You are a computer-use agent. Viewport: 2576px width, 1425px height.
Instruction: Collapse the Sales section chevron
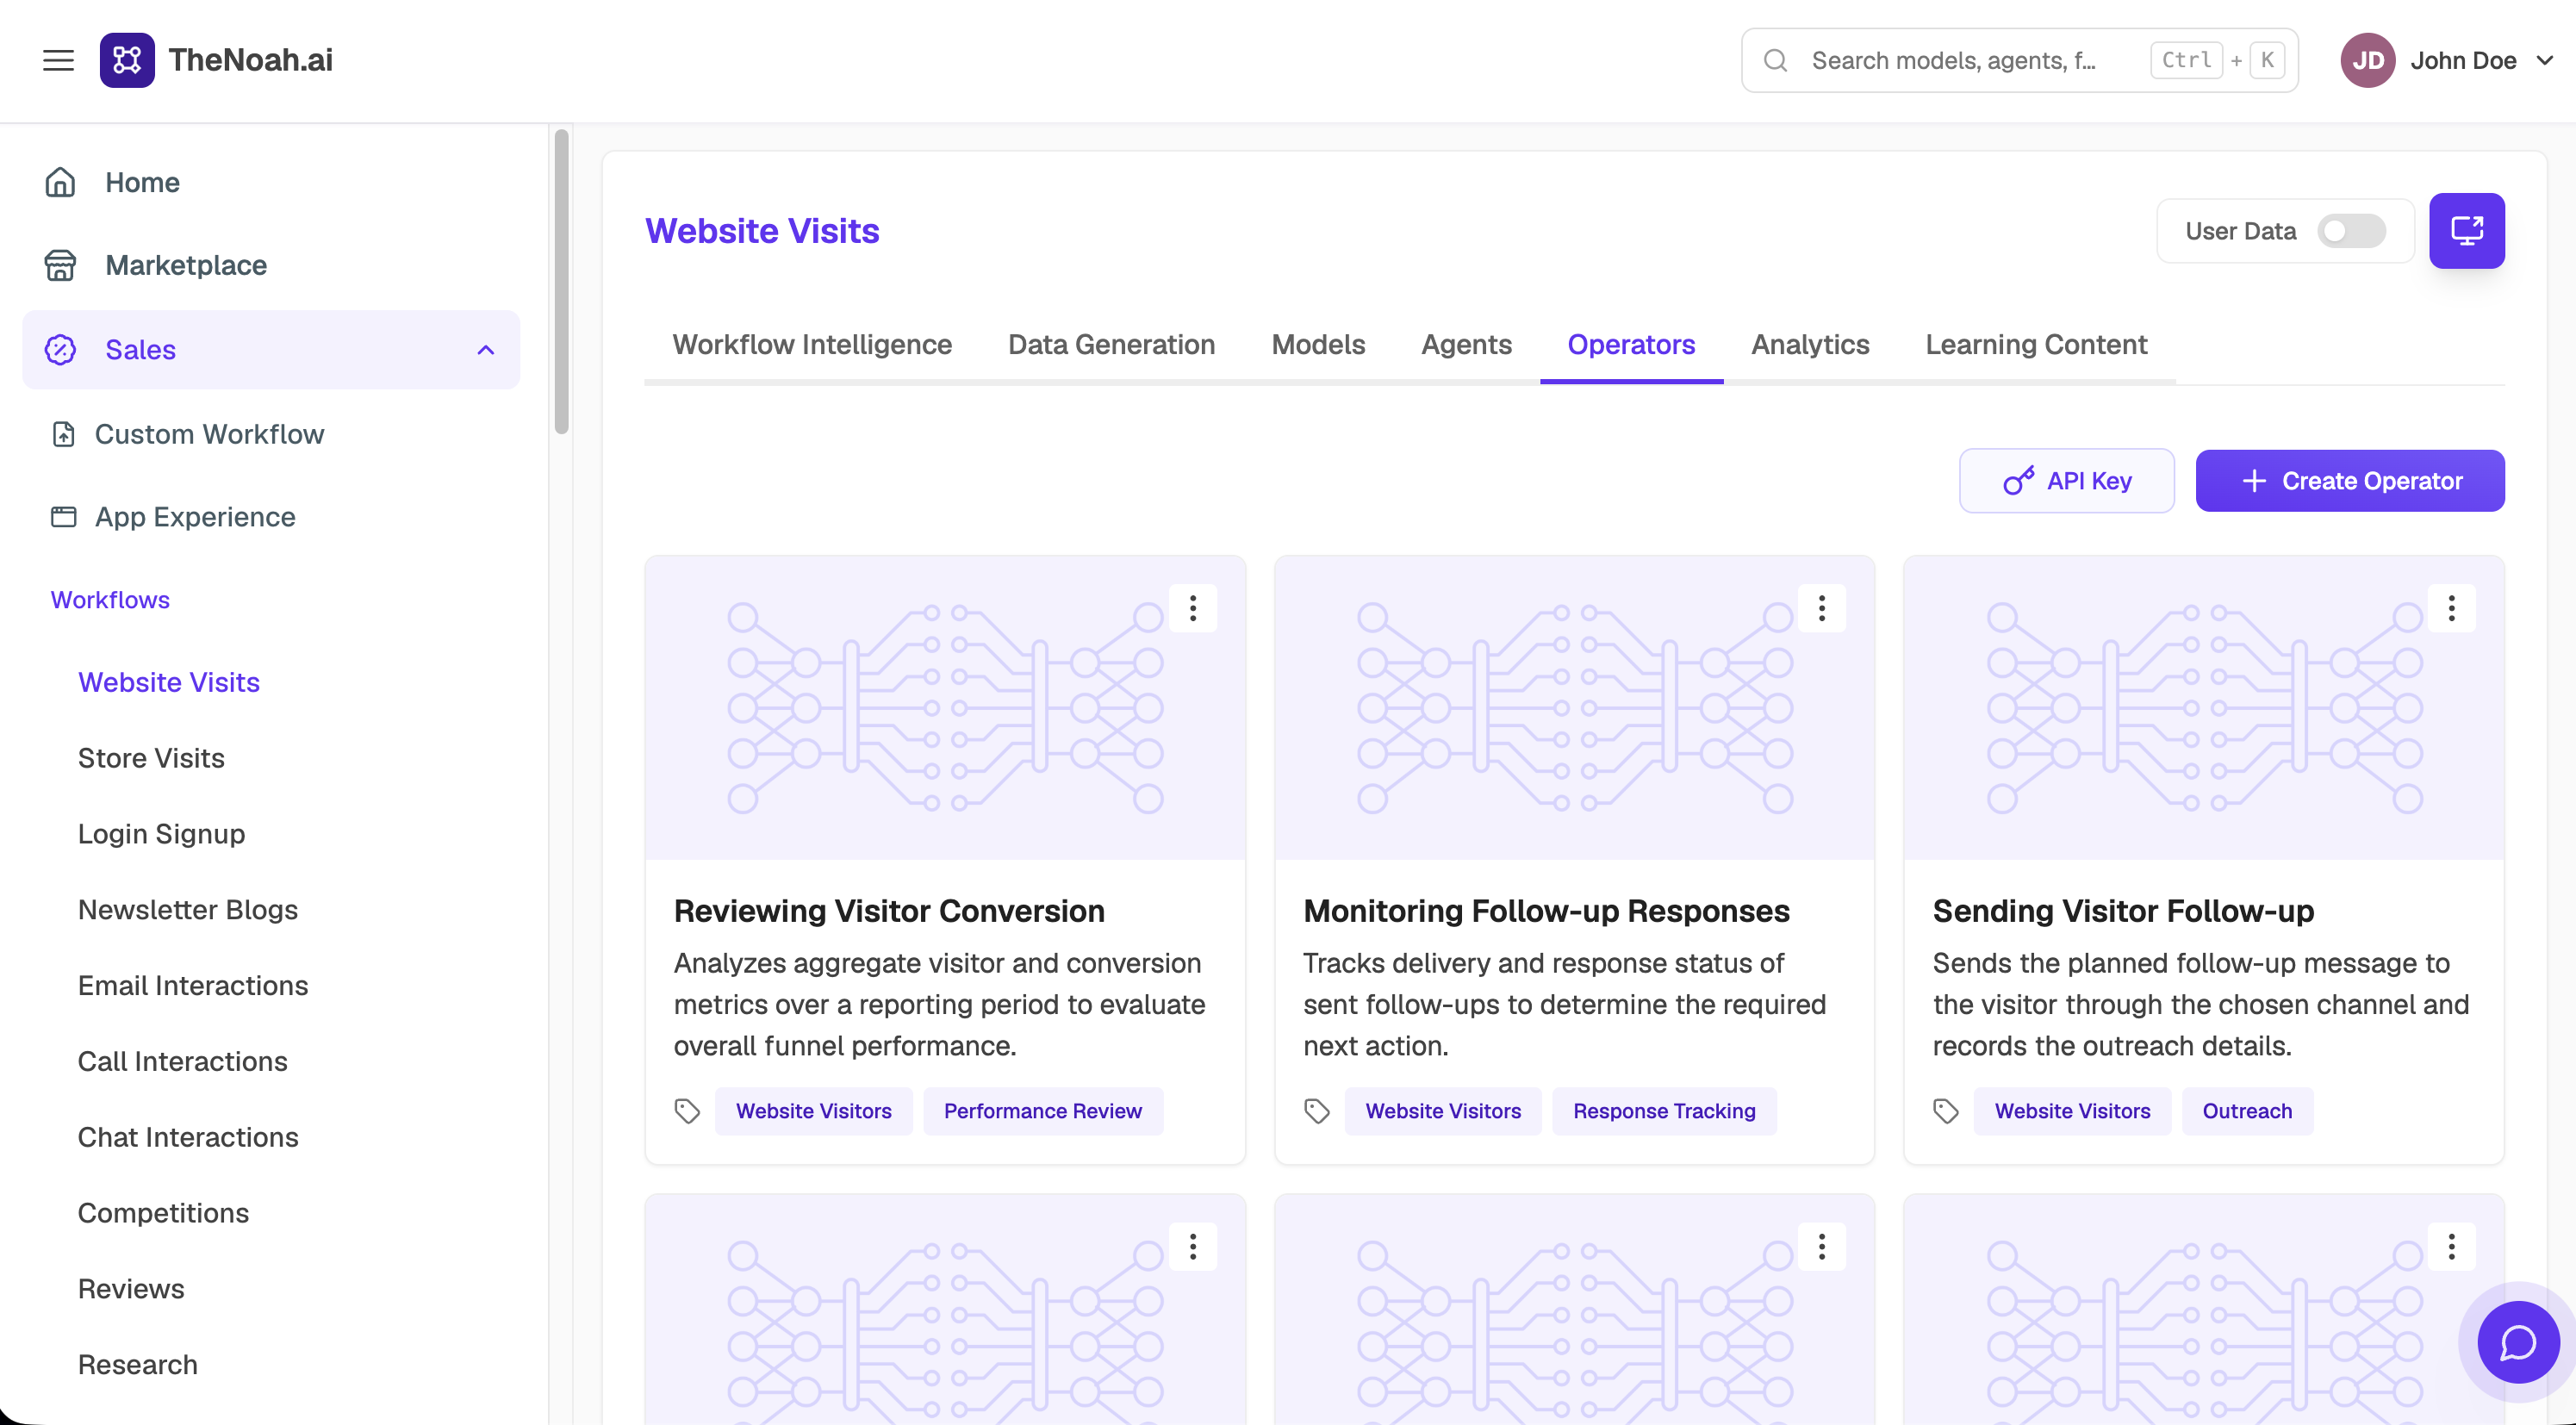486,350
